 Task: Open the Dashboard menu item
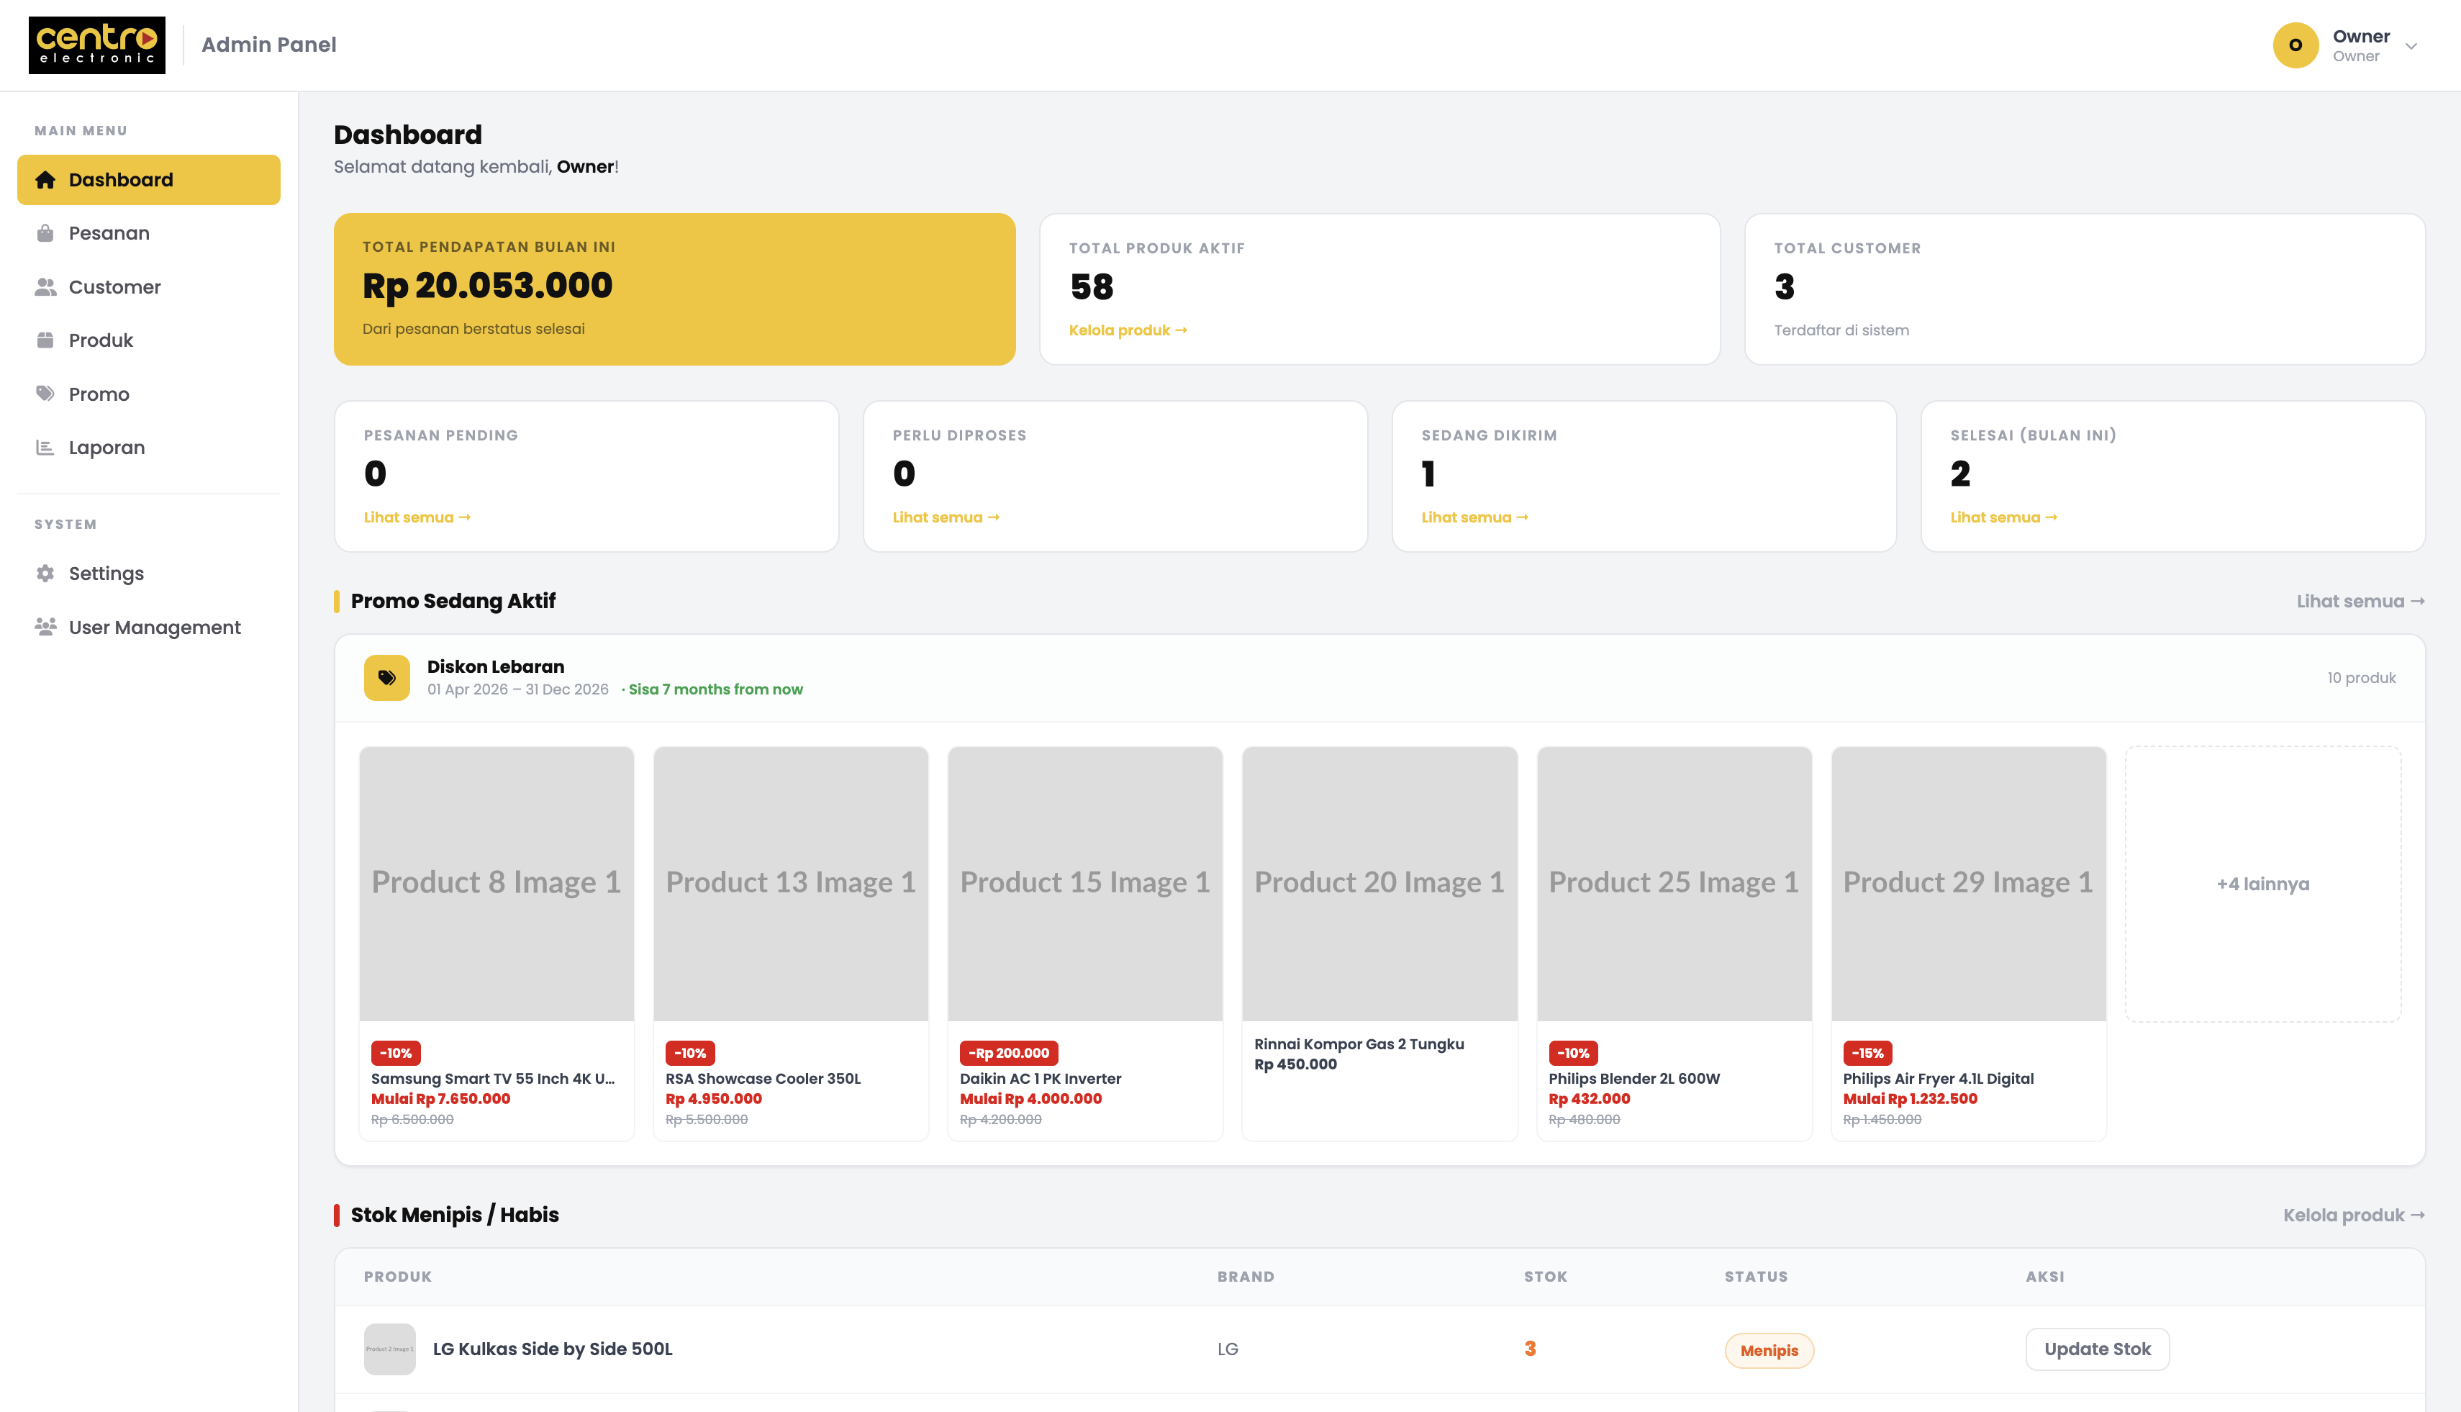coord(148,179)
